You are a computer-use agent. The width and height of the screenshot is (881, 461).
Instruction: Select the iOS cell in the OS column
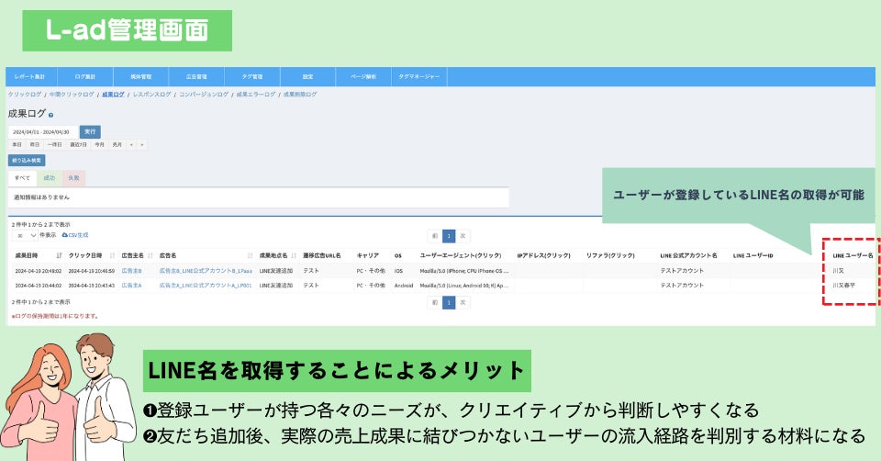pos(398,271)
